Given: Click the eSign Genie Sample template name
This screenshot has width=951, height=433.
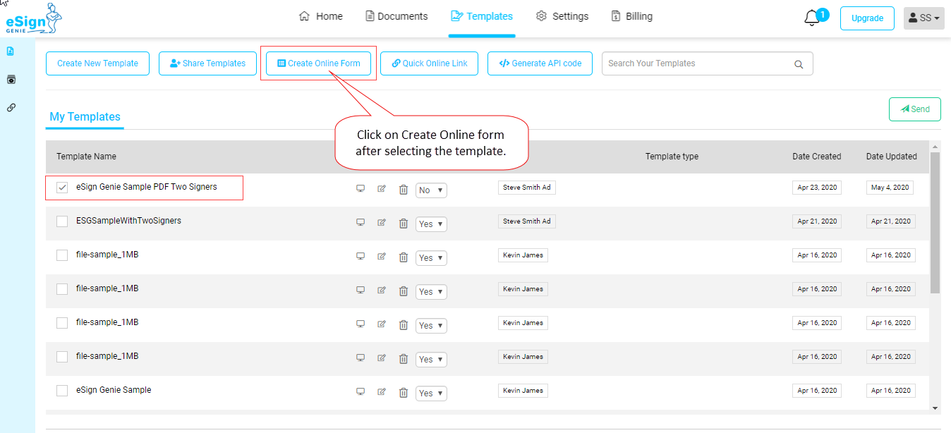Looking at the screenshot, I should tap(114, 390).
